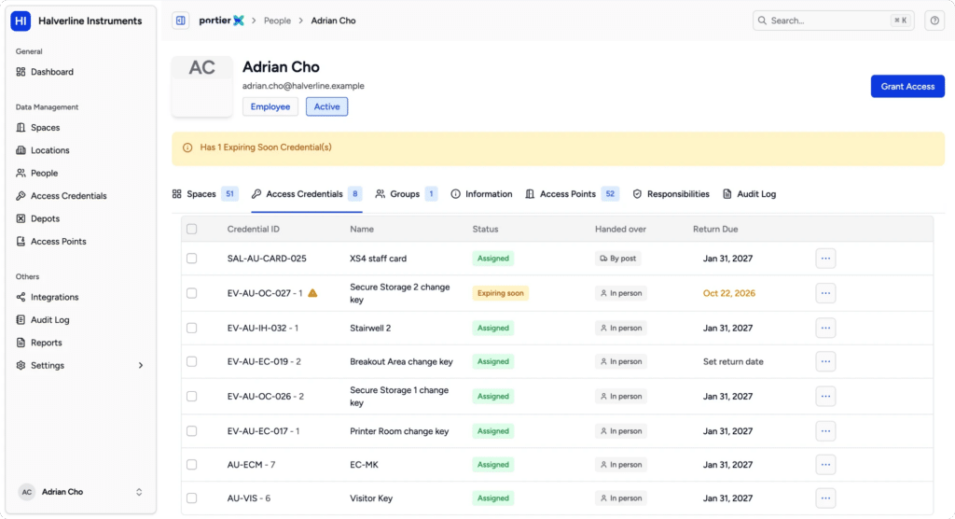Expand the Settings submenu chevron
Viewport: 955px width, 519px height.
[x=141, y=365]
